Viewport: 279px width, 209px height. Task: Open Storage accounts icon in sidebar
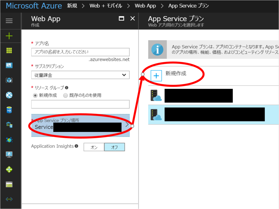(9, 184)
